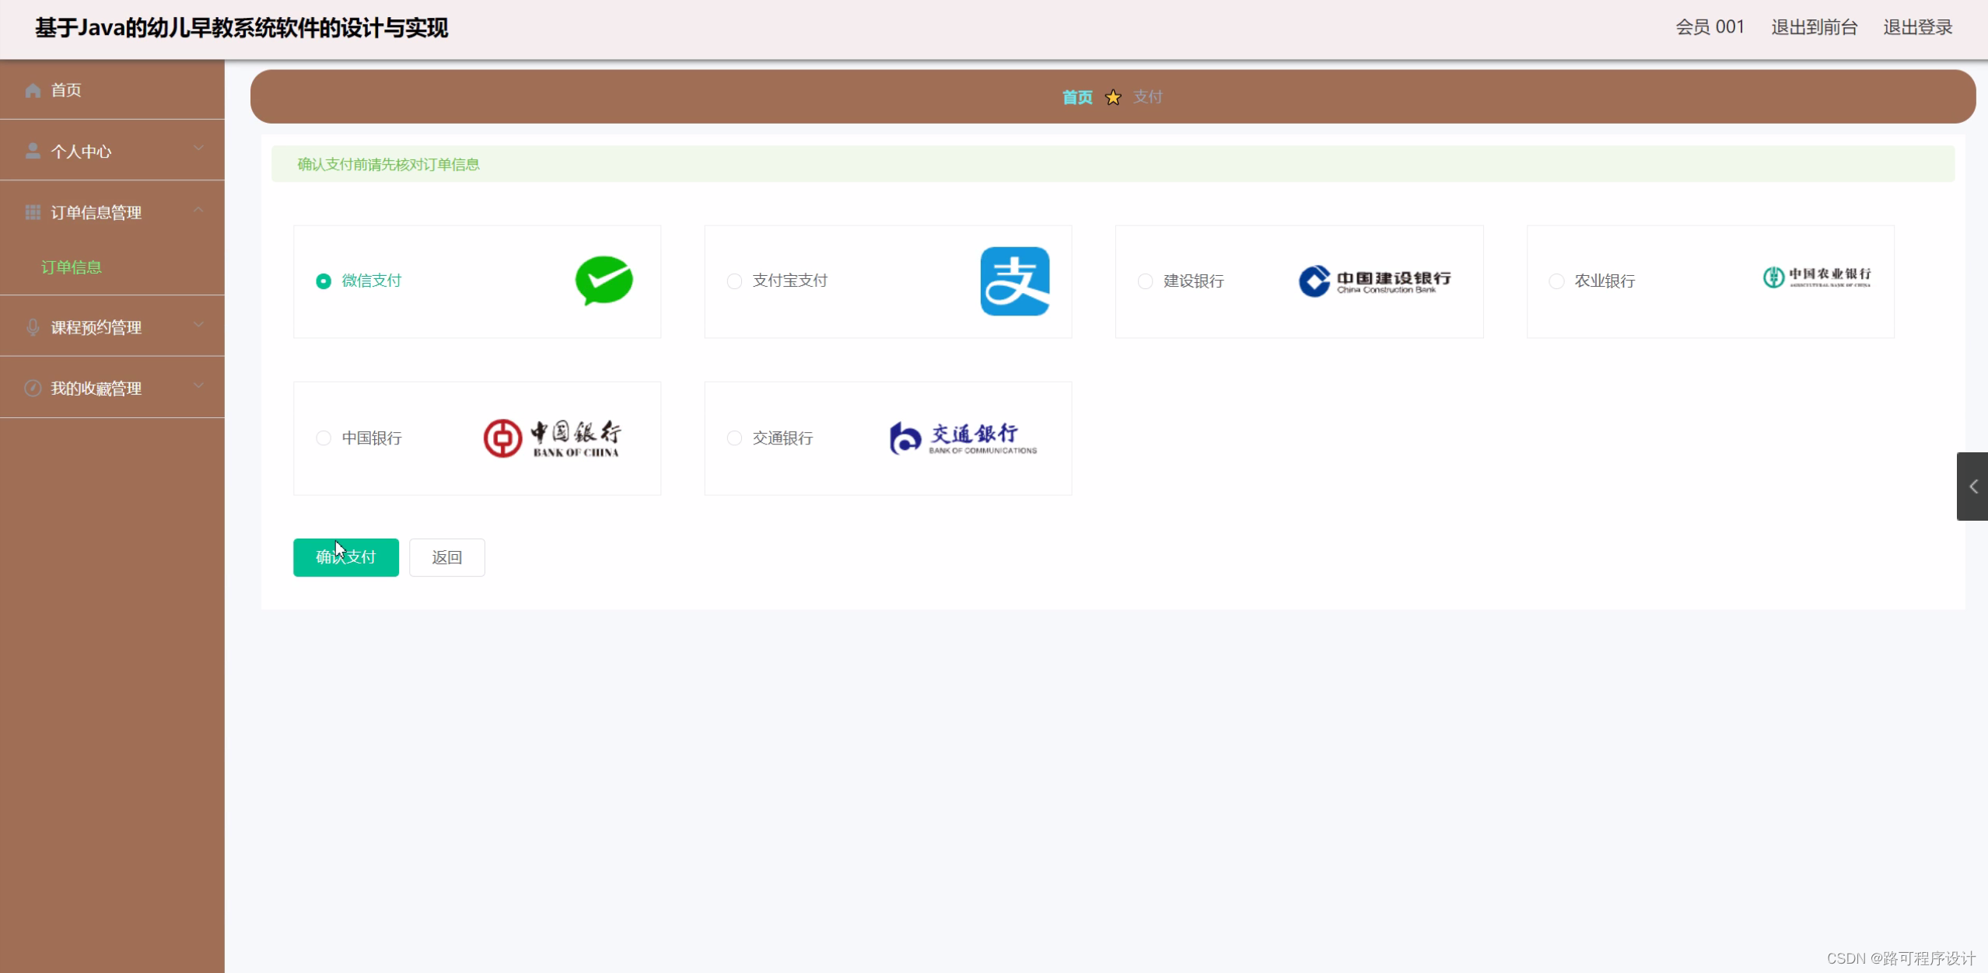Click the 返回 button
This screenshot has height=973, width=1988.
(x=446, y=557)
